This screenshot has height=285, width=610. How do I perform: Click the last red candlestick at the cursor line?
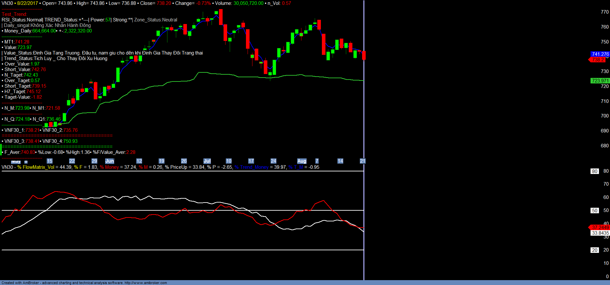(x=364, y=55)
